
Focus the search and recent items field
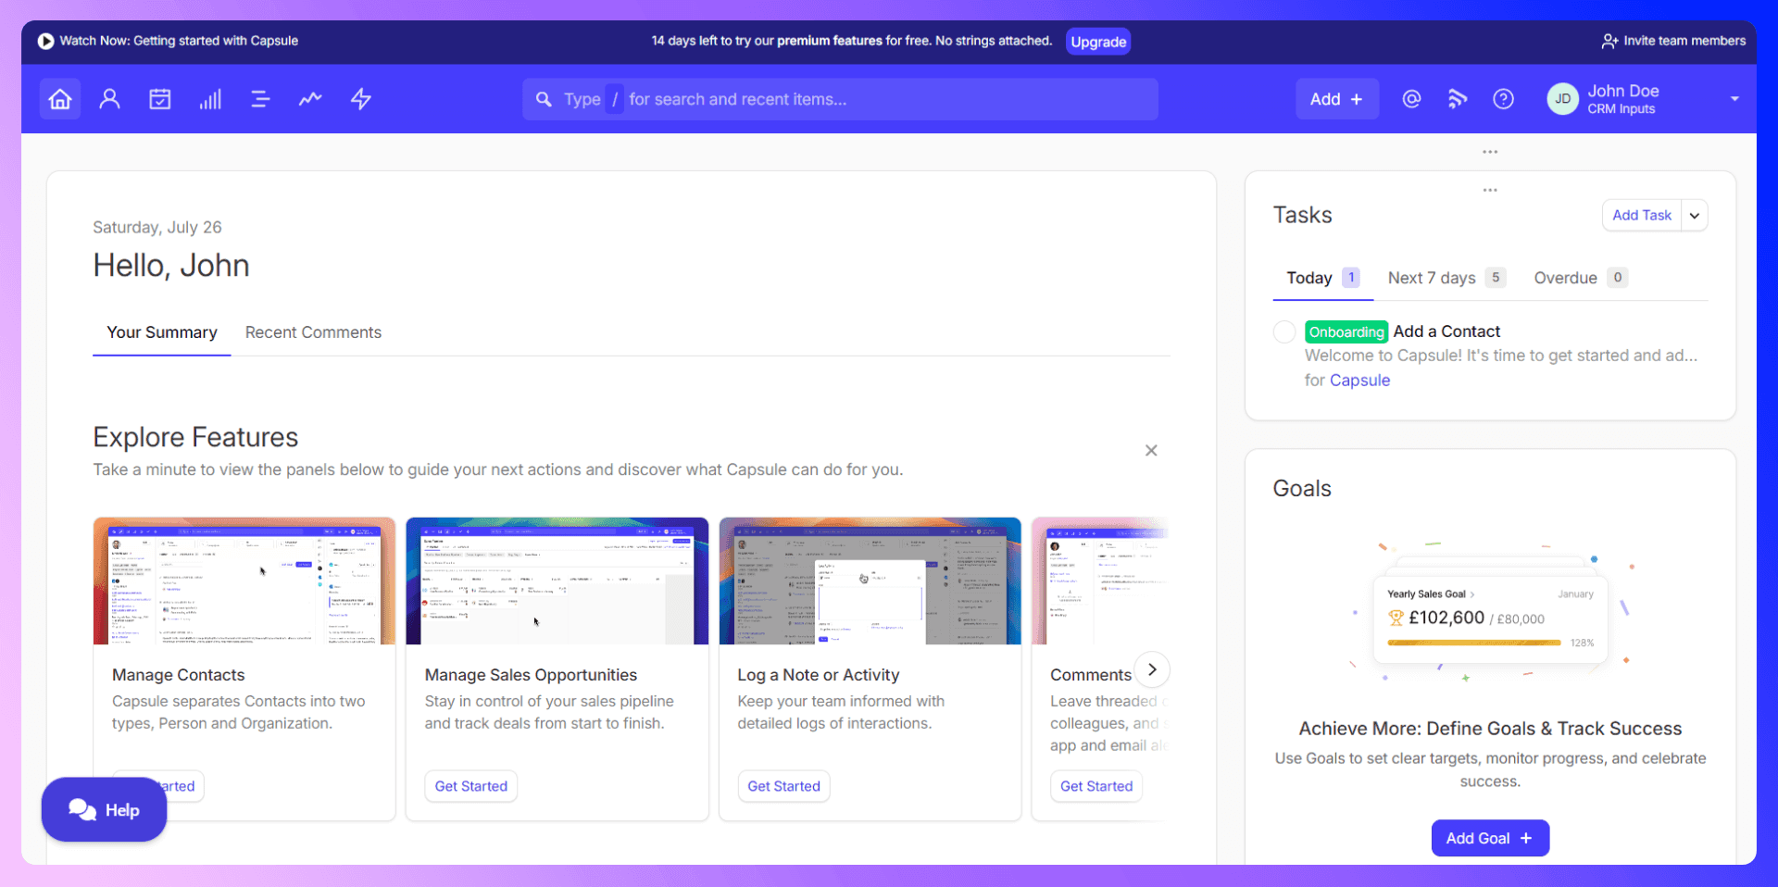point(840,99)
